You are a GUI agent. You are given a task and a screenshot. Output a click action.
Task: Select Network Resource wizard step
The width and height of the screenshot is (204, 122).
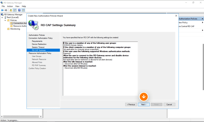click(x=39, y=59)
